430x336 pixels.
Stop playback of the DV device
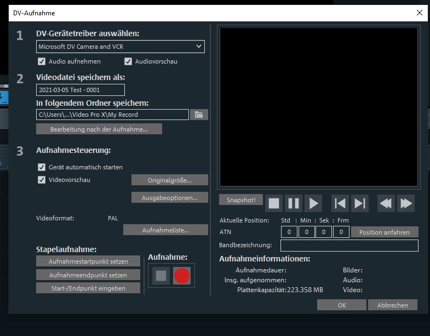(274, 203)
